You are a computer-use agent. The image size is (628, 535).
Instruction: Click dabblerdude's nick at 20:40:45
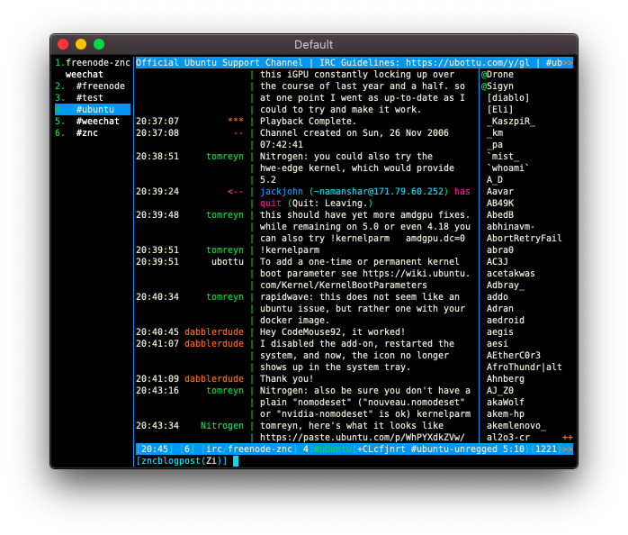(214, 331)
